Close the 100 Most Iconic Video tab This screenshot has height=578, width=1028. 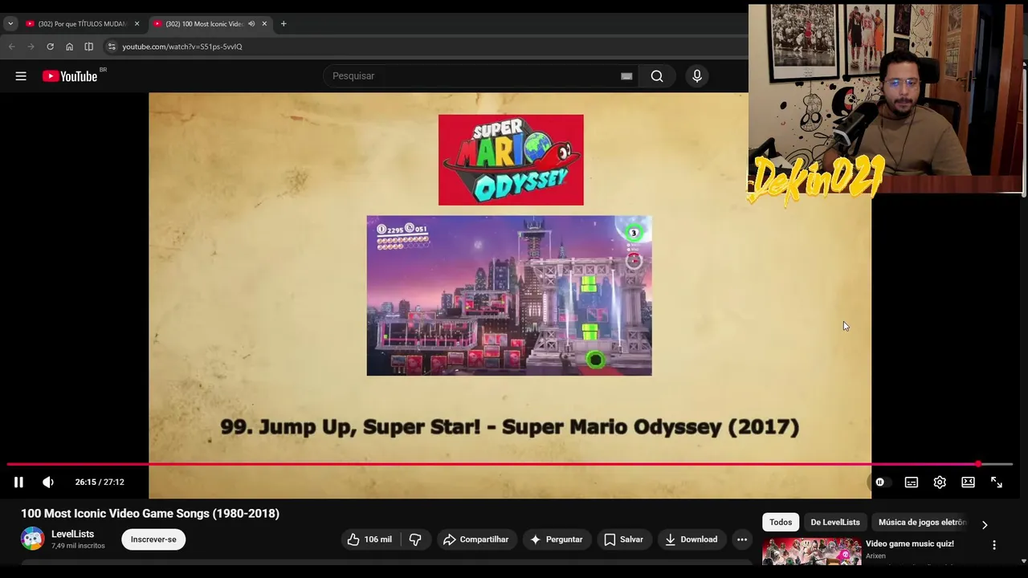click(x=264, y=24)
